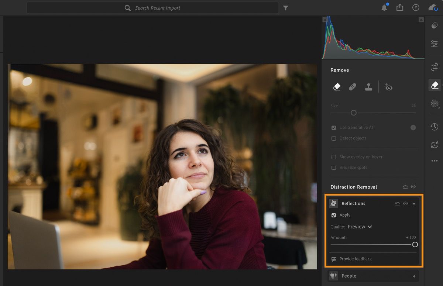The width and height of the screenshot is (443, 286).
Task: Open the Versions history panel
Action: [x=435, y=127]
